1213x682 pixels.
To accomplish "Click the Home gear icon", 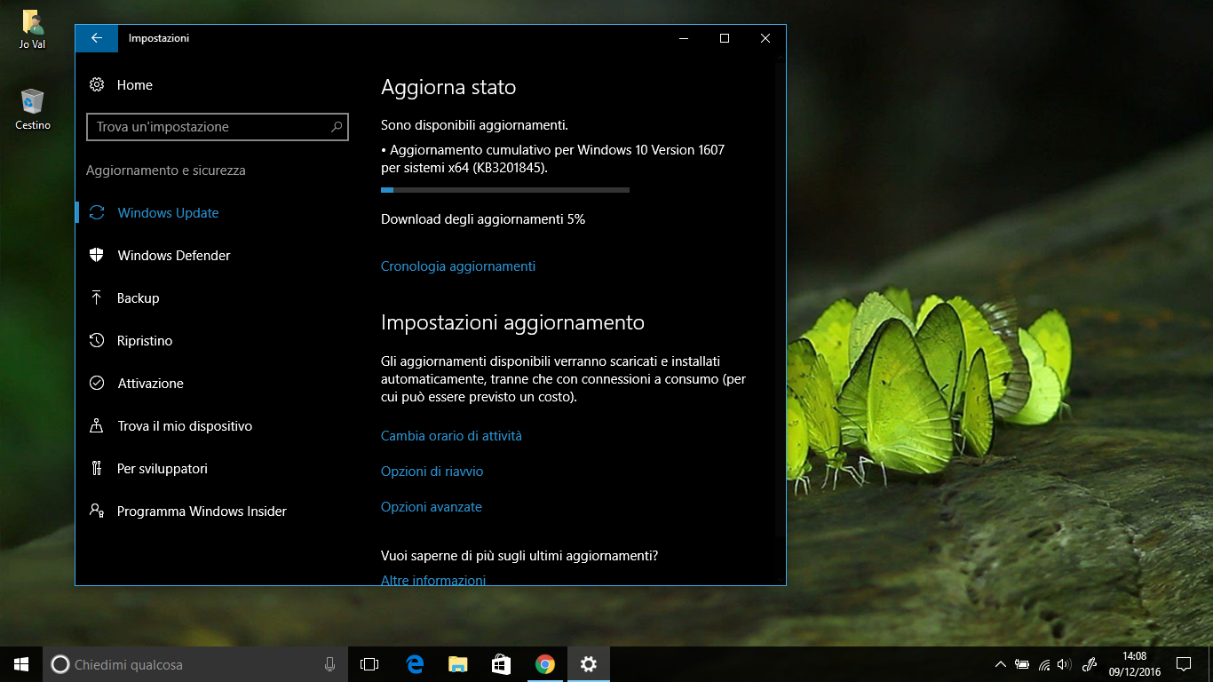I will [x=97, y=85].
